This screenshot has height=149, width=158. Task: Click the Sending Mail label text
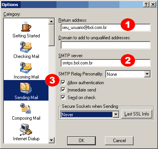point(26,98)
